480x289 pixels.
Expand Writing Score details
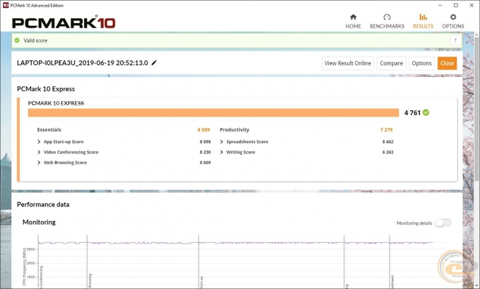click(x=221, y=152)
